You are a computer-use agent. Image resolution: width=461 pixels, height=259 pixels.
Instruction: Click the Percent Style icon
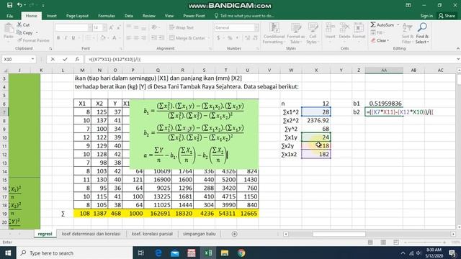coord(230,38)
